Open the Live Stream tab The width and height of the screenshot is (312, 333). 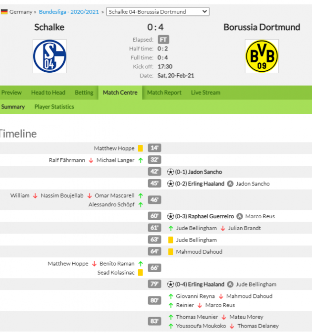tap(206, 93)
